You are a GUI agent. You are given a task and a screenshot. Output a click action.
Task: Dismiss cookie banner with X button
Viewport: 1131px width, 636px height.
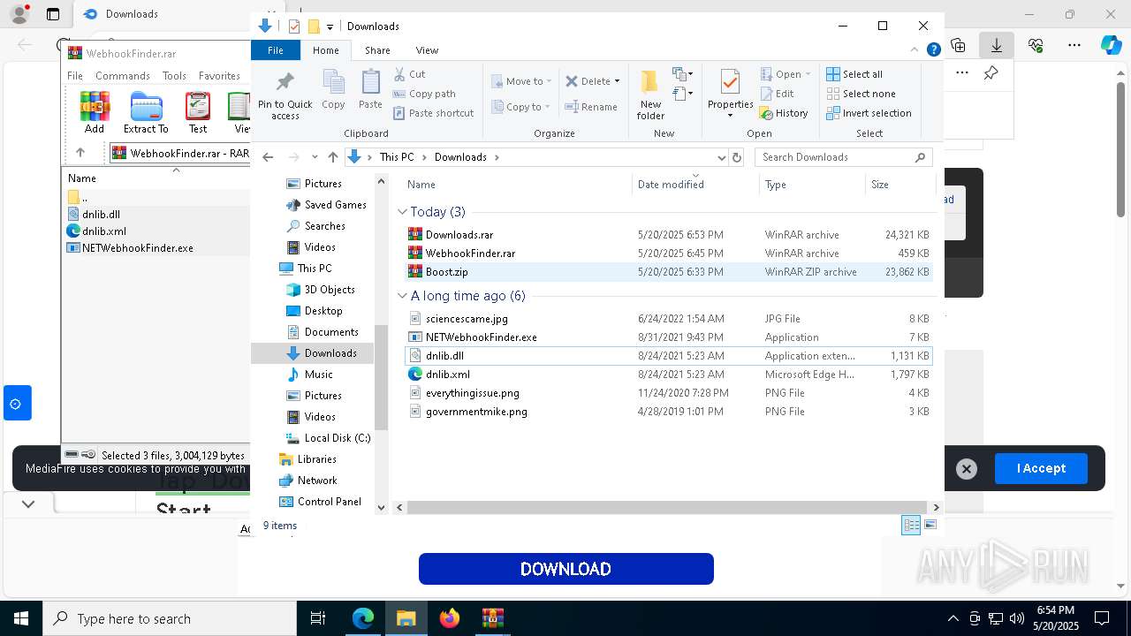coord(967,469)
